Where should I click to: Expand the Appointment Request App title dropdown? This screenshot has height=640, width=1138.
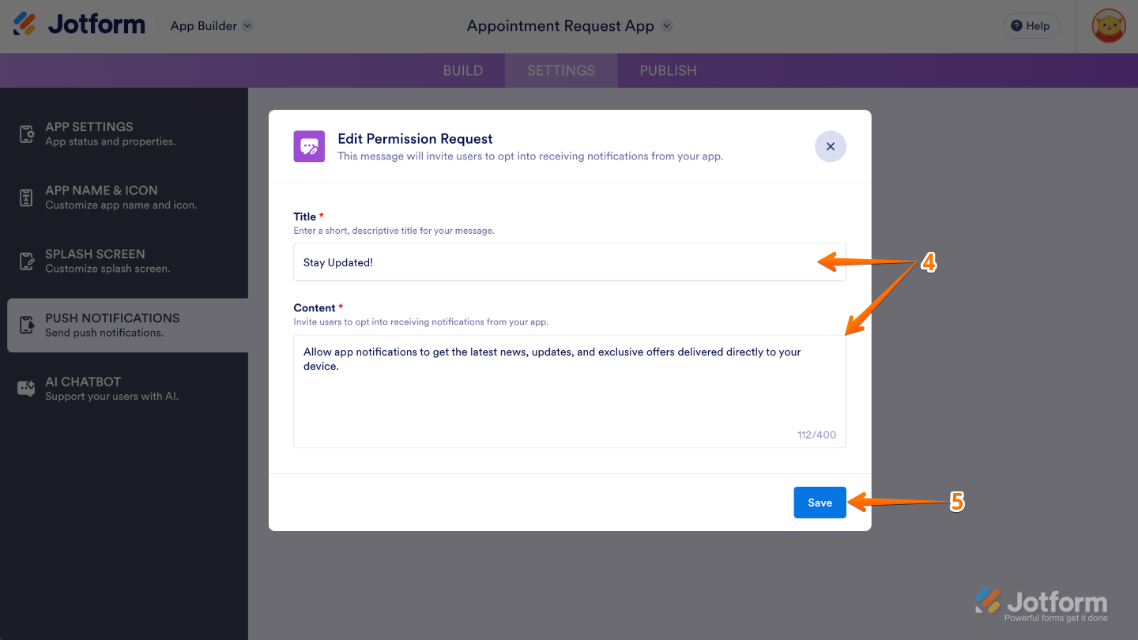tap(569, 25)
